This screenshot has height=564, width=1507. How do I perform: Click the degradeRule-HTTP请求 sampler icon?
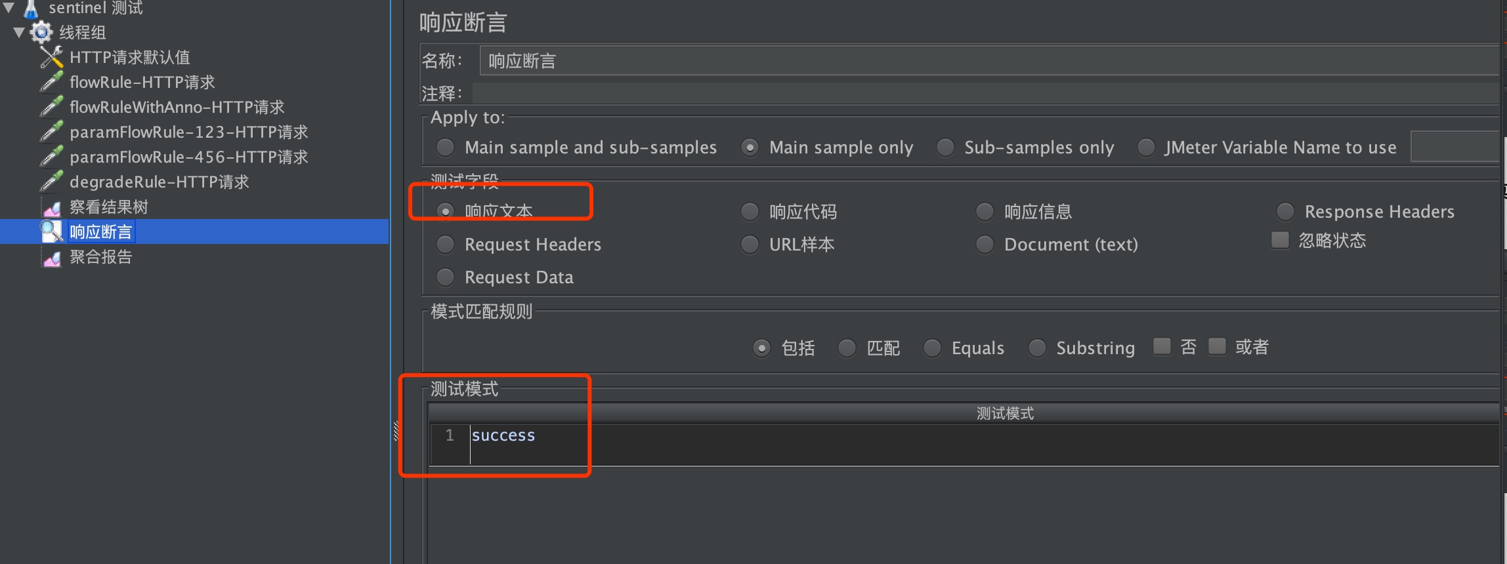pyautogui.click(x=52, y=182)
